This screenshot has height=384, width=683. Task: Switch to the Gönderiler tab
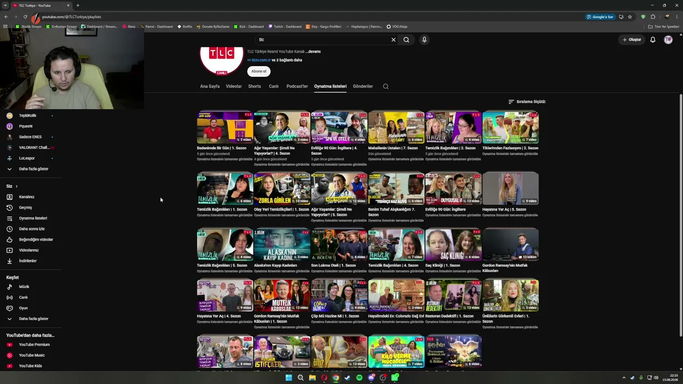click(363, 86)
